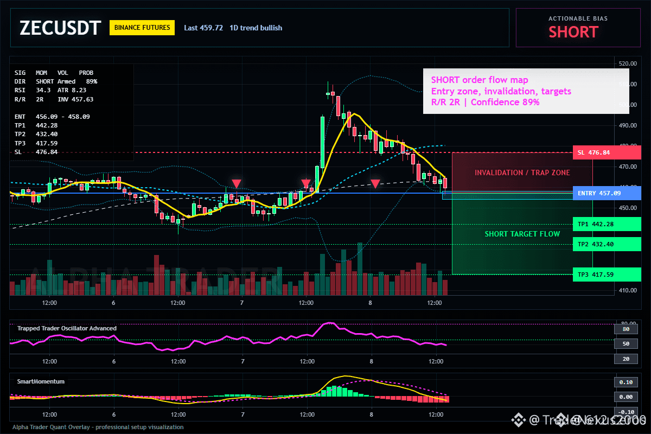Image resolution: width=651 pixels, height=434 pixels.
Task: Select the green TP3 417.59 price tag
Action: (607, 275)
